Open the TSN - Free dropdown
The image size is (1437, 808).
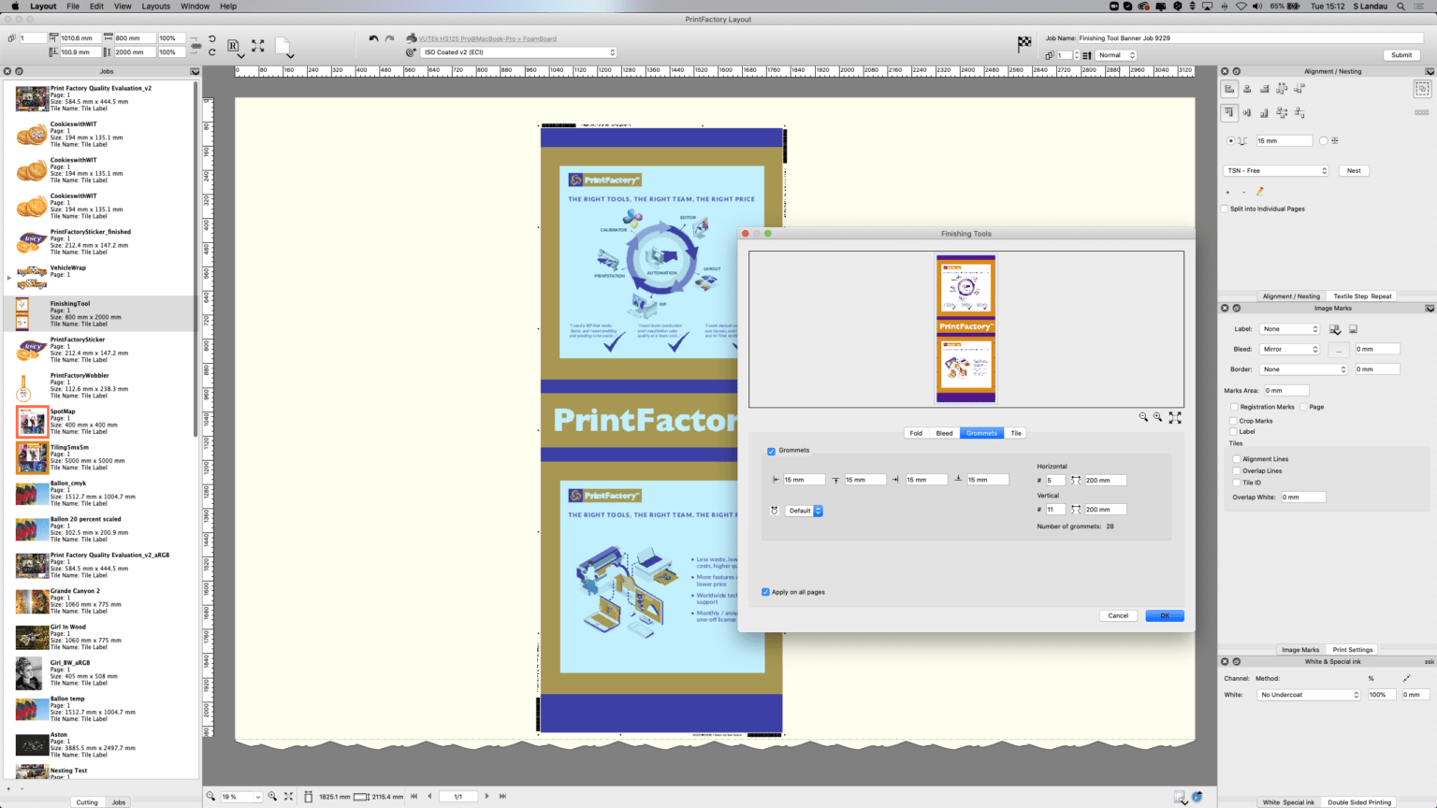1276,171
